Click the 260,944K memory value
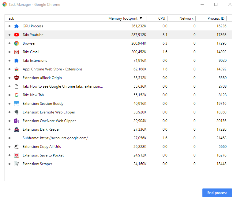The image size is (237, 202). pyautogui.click(x=139, y=43)
